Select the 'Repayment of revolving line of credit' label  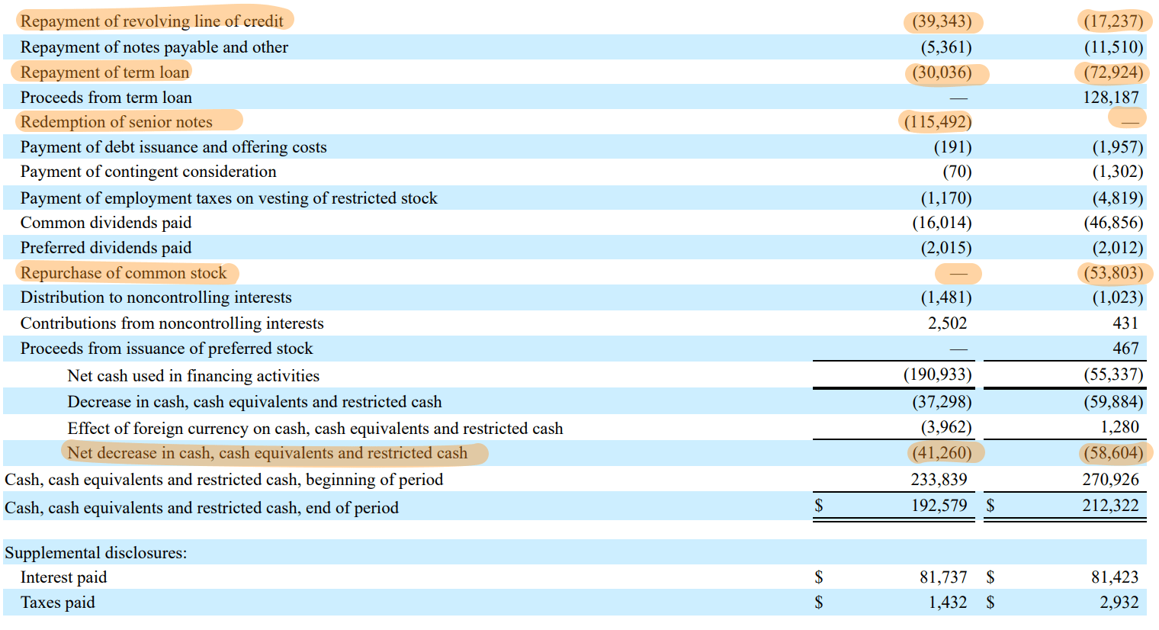(152, 21)
